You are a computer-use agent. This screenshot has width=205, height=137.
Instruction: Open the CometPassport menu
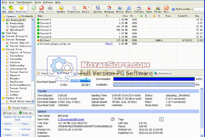(24, 2)
